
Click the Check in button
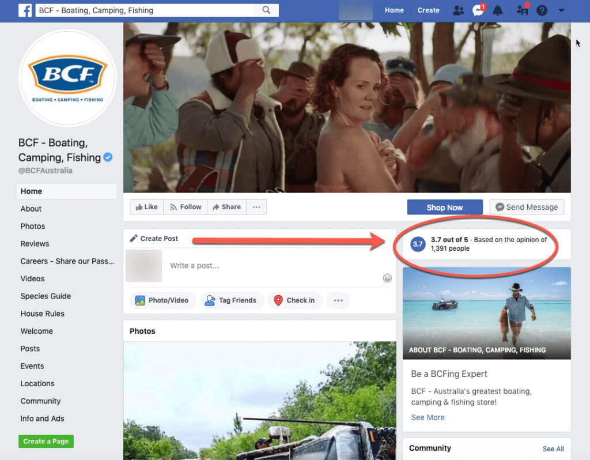pos(295,300)
